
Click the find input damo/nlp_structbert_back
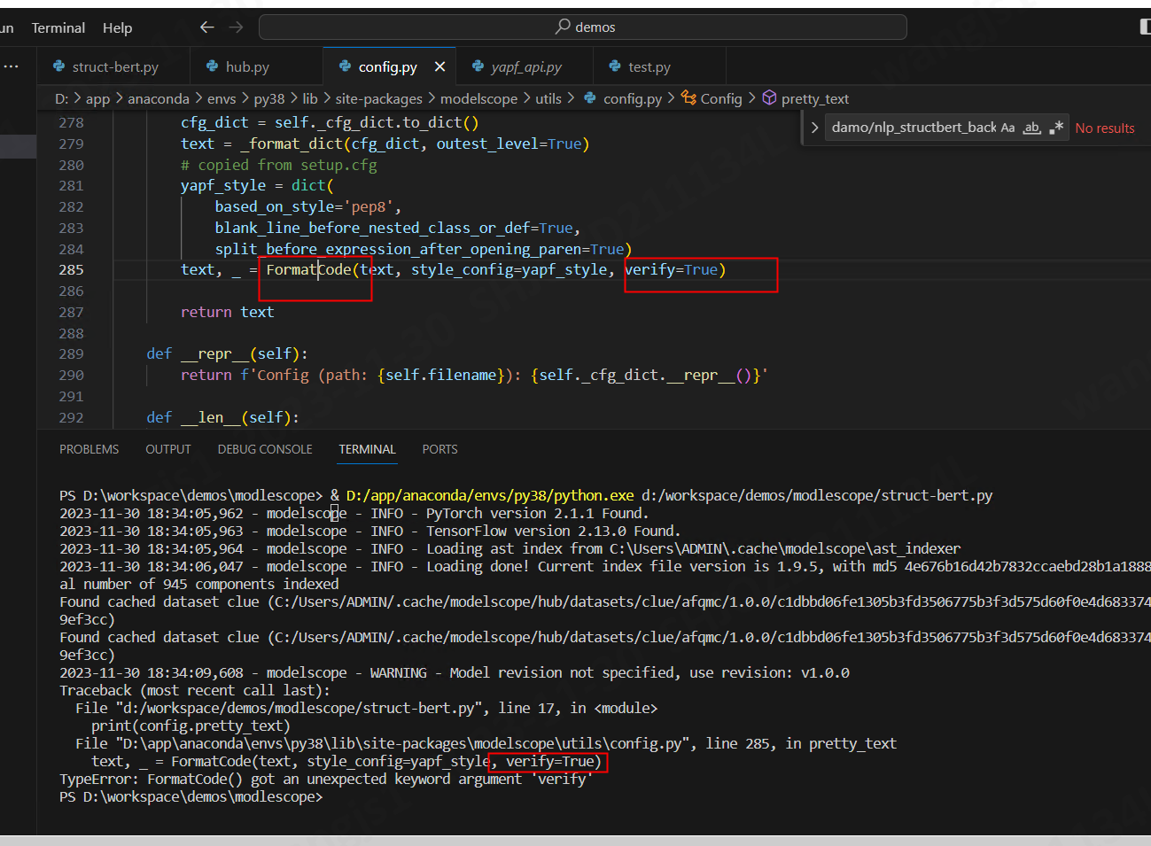(x=914, y=128)
